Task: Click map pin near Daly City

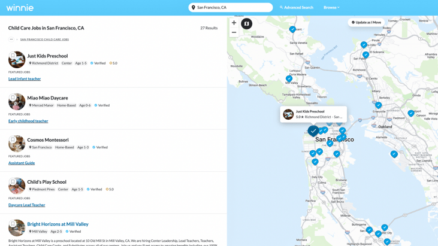Action: [x=315, y=162]
